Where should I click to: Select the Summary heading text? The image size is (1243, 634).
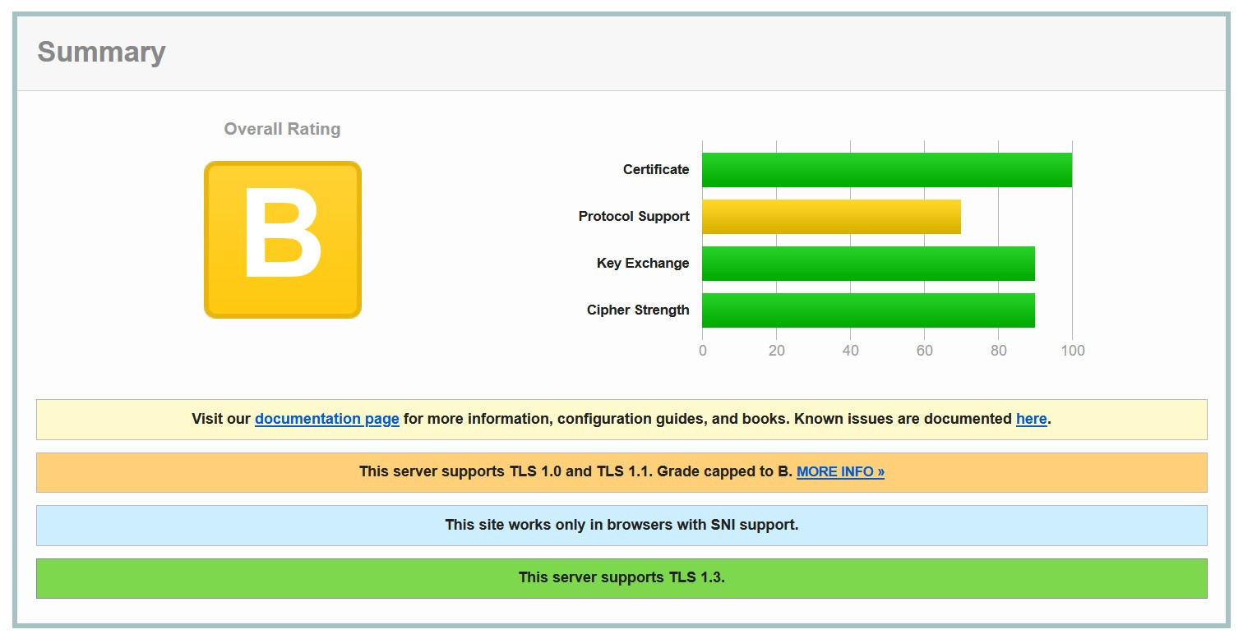pos(101,52)
